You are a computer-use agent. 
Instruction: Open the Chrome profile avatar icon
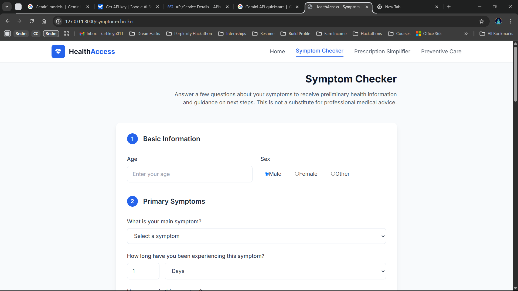[498, 21]
